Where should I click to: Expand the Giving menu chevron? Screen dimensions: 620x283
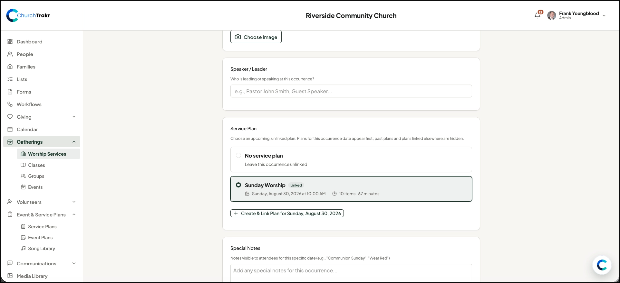[74, 117]
